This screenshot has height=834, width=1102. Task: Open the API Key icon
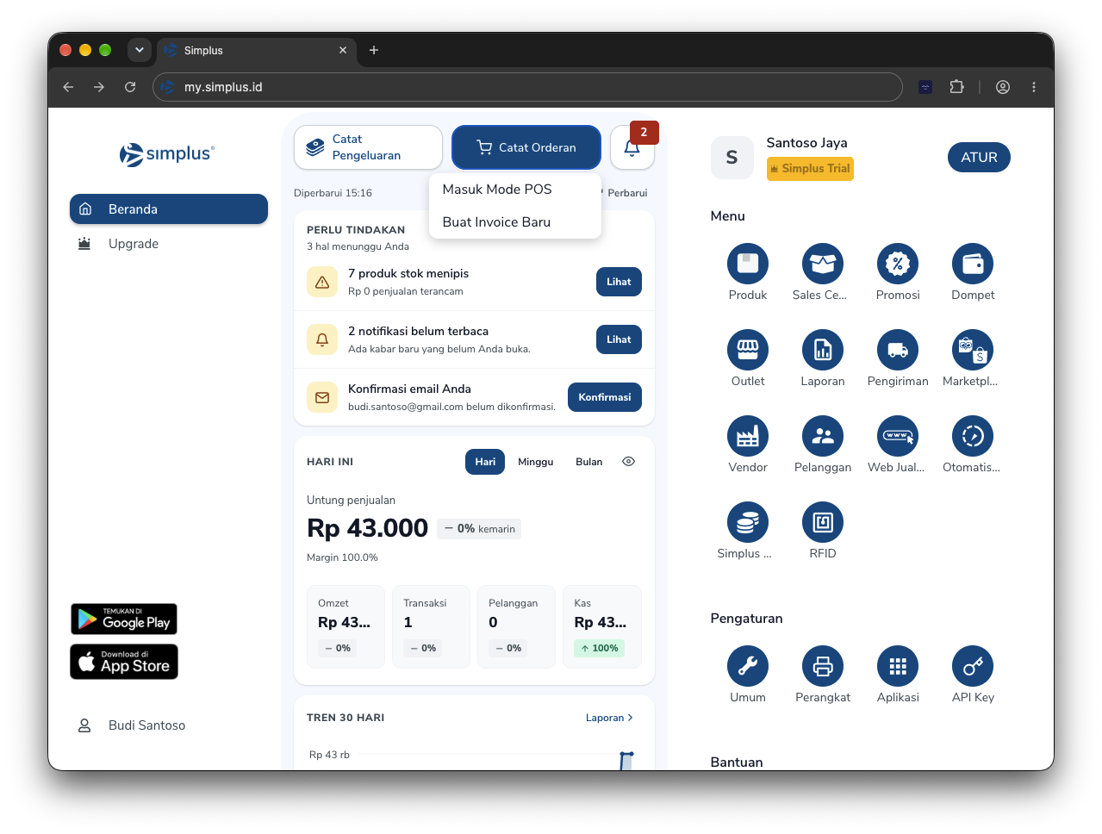[x=972, y=666]
